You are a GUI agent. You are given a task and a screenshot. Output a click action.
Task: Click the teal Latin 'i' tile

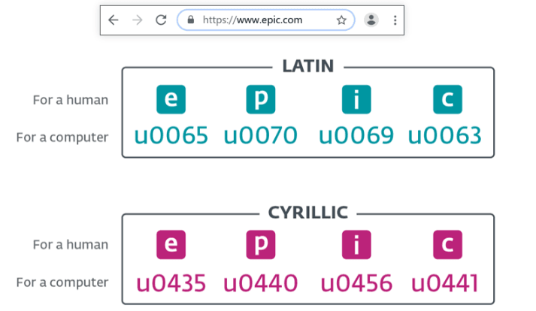(x=356, y=100)
